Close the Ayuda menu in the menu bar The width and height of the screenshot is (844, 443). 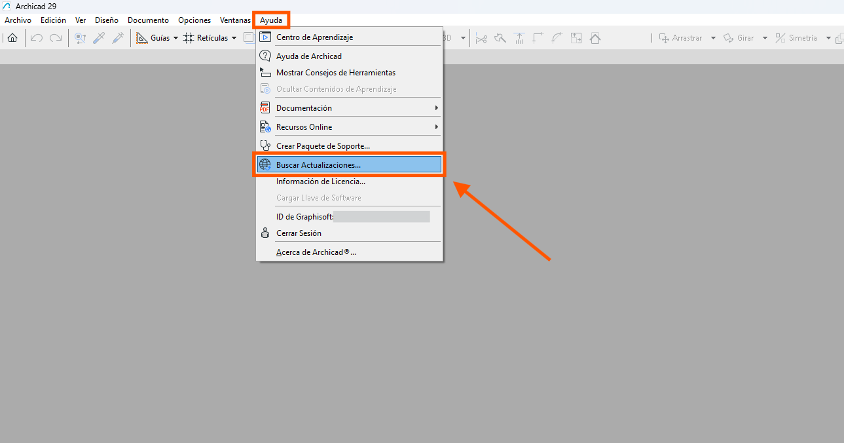pos(271,20)
